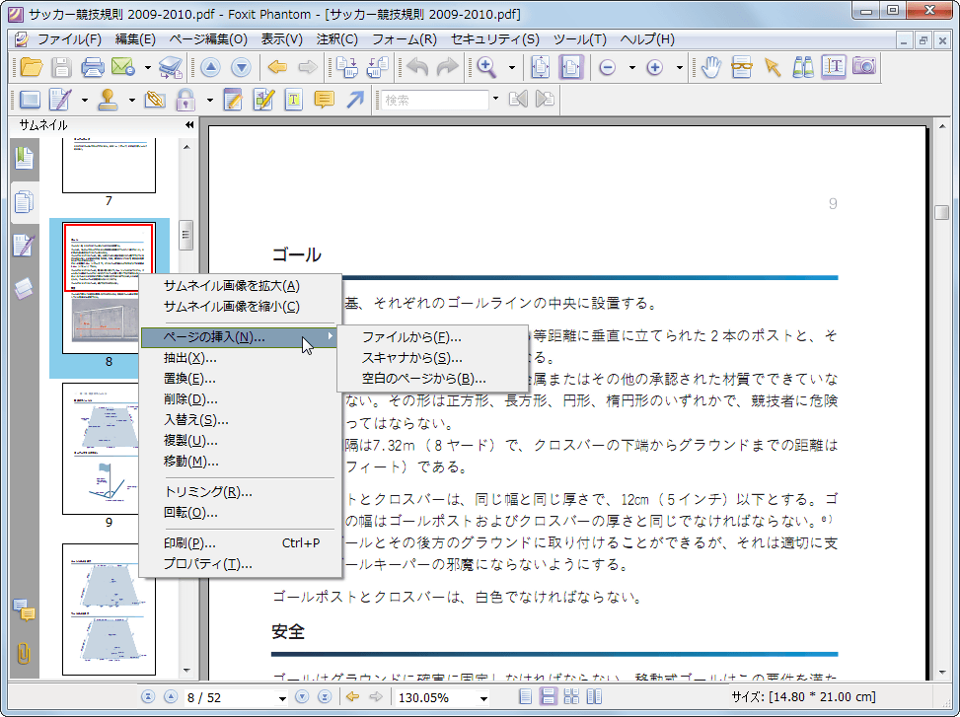Screen dimensions: 960x717
Task: Expand the zoom tool dropdown arrow
Action: pos(512,67)
